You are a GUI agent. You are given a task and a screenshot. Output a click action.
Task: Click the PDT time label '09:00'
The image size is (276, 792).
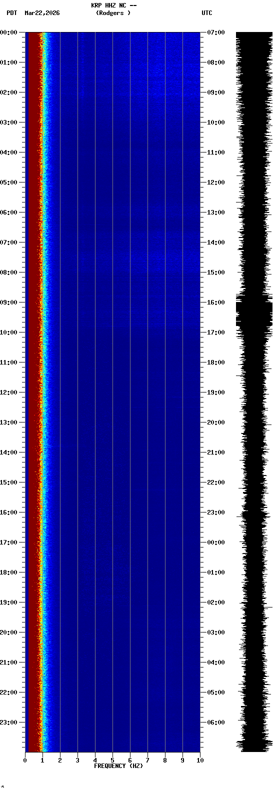8,302
